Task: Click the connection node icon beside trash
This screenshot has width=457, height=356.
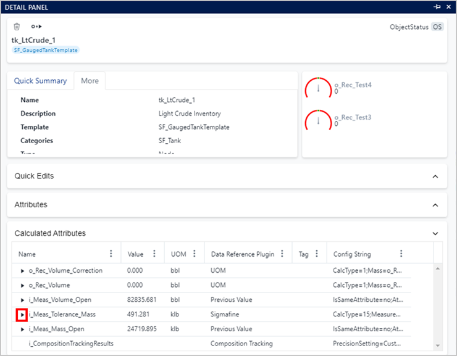Action: click(36, 27)
